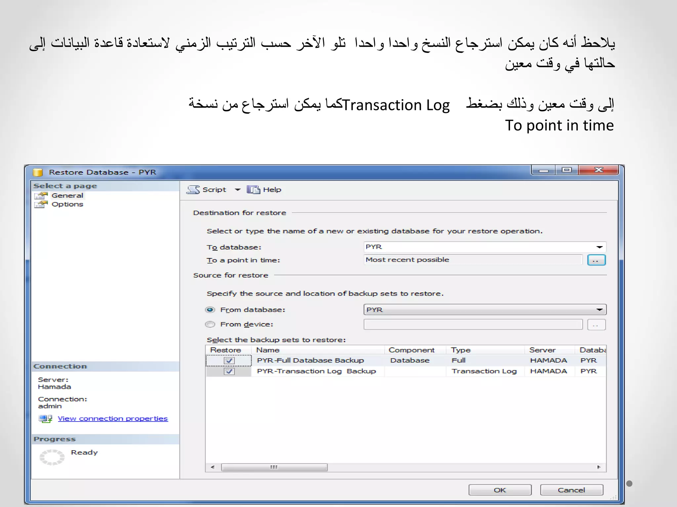677x507 pixels.
Task: Open the Options page
Action: tap(67, 204)
